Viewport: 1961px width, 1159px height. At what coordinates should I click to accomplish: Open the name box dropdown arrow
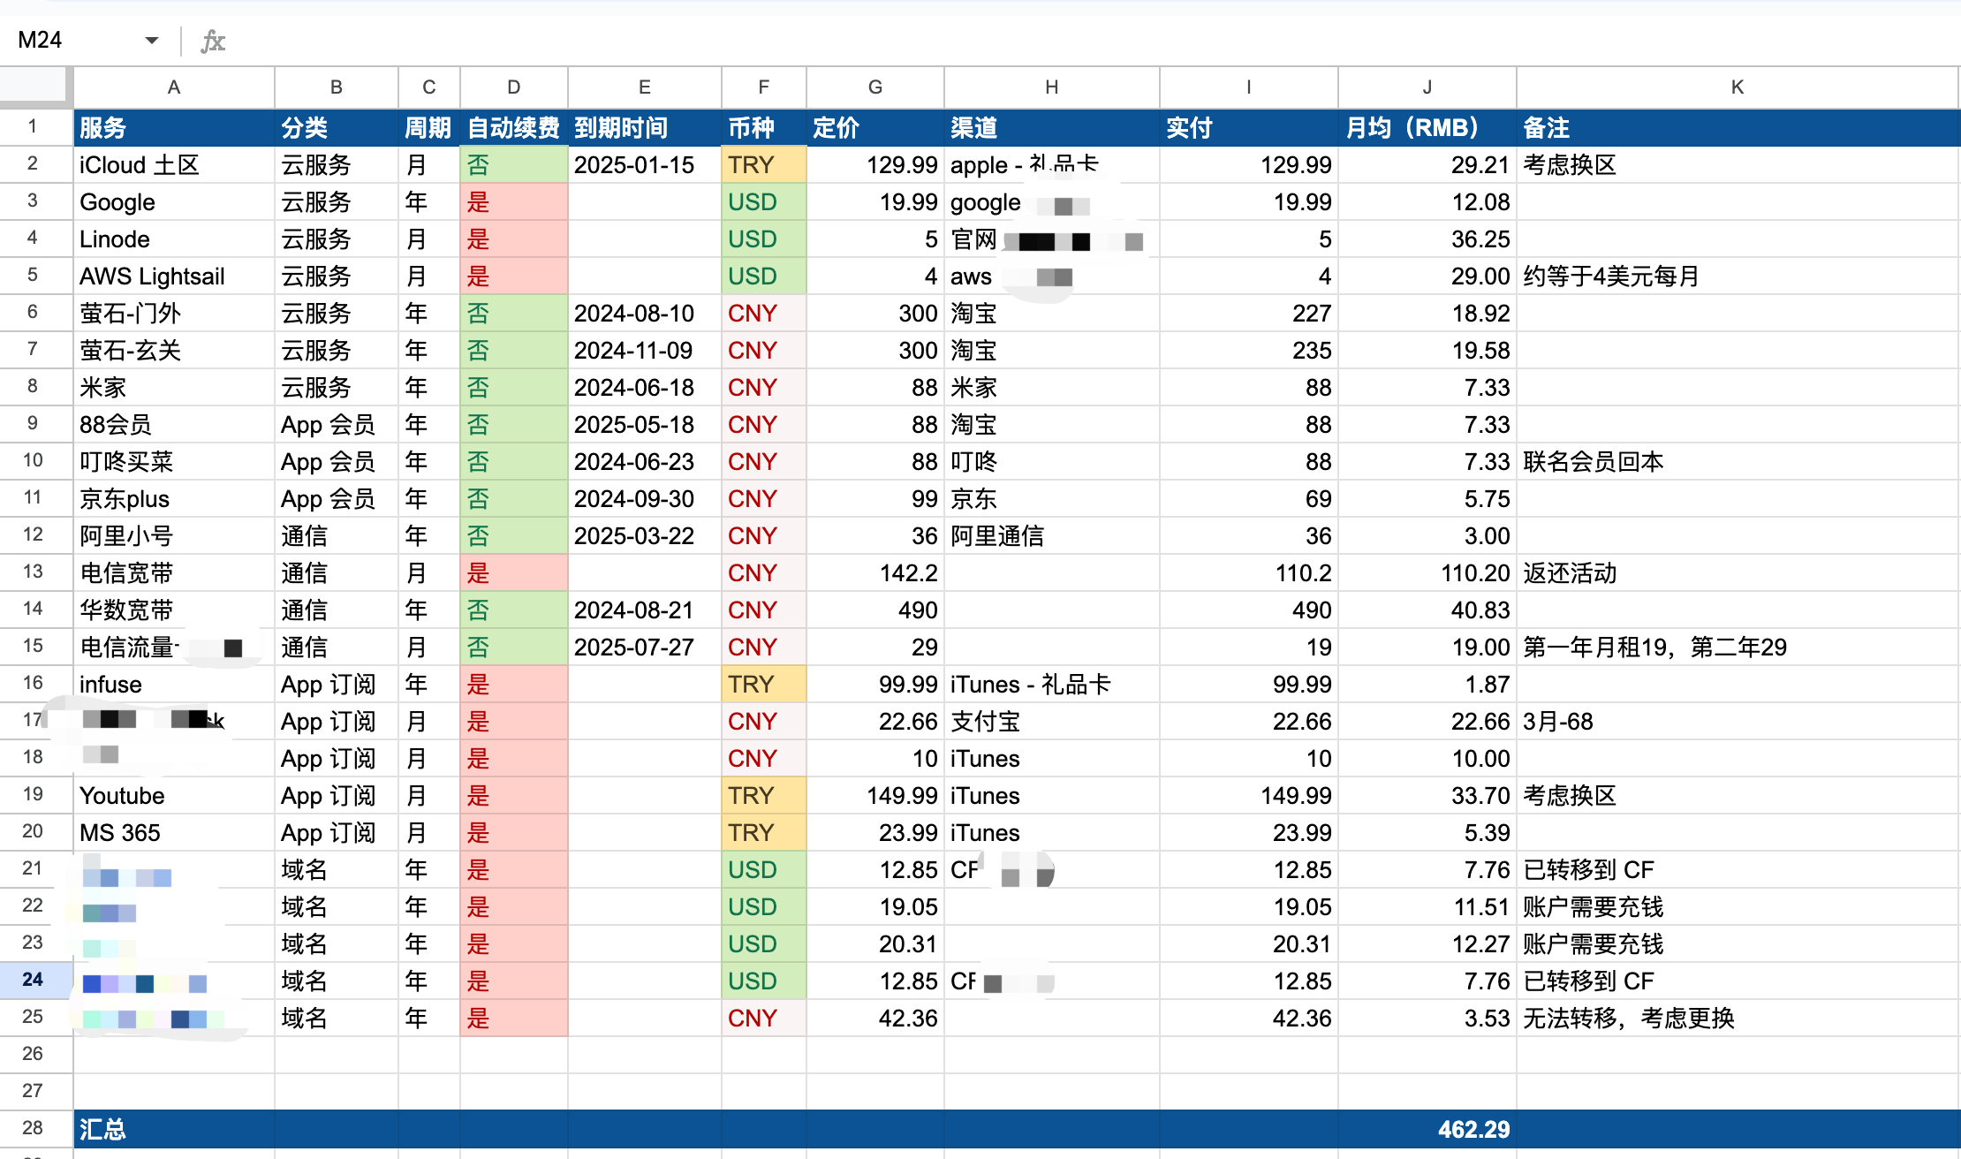pos(152,41)
